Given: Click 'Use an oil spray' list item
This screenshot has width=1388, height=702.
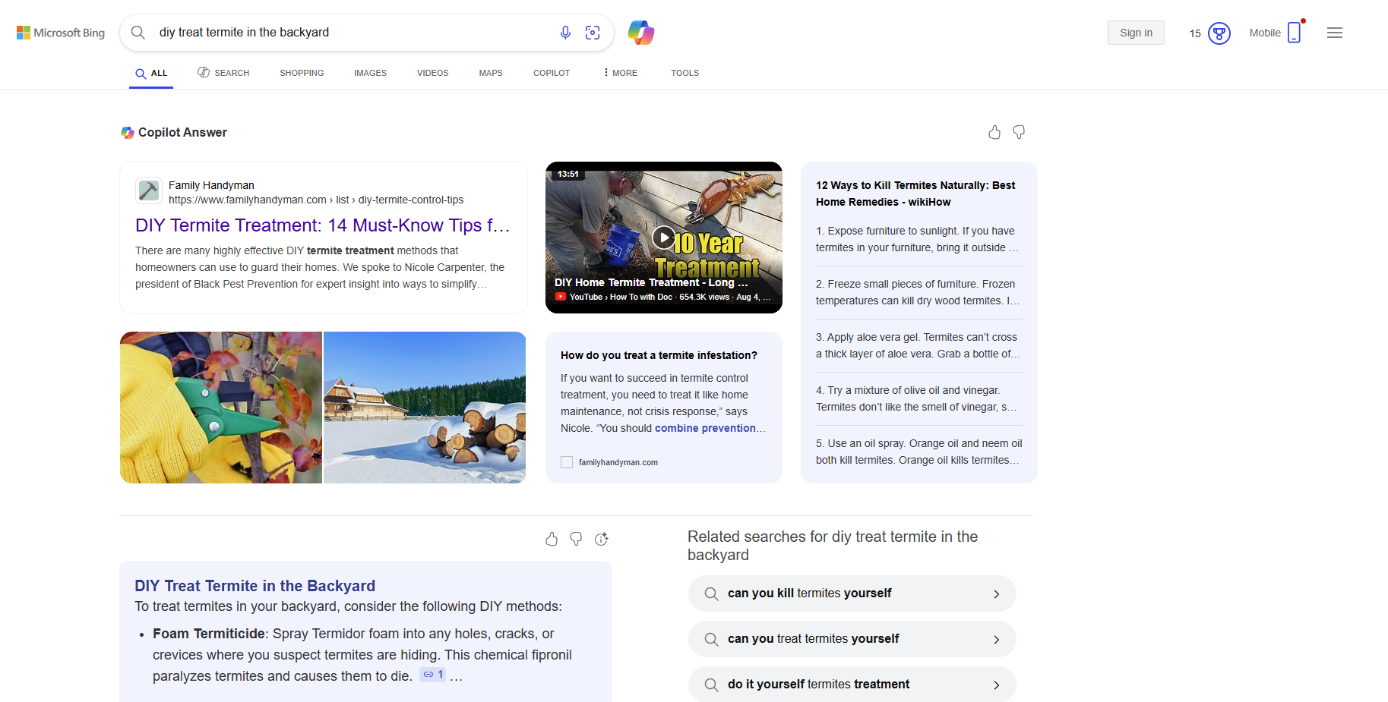Looking at the screenshot, I should pyautogui.click(x=918, y=452).
